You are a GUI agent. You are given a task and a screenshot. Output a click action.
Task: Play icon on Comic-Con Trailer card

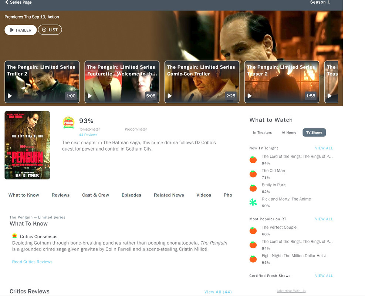[x=170, y=96]
